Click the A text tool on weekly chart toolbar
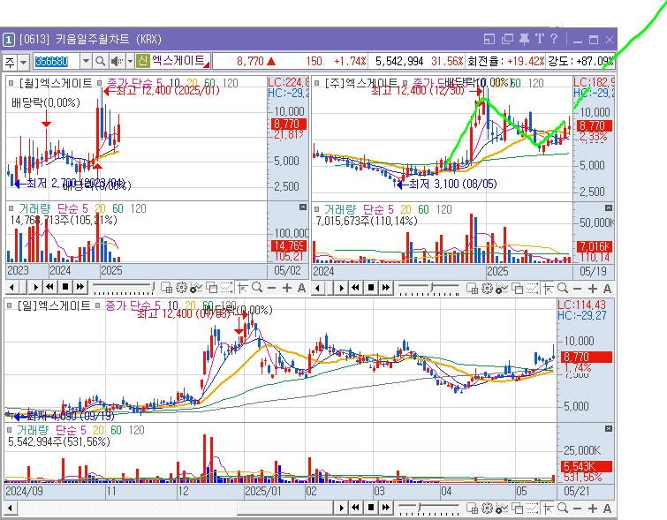The width and height of the screenshot is (667, 520). [607, 289]
